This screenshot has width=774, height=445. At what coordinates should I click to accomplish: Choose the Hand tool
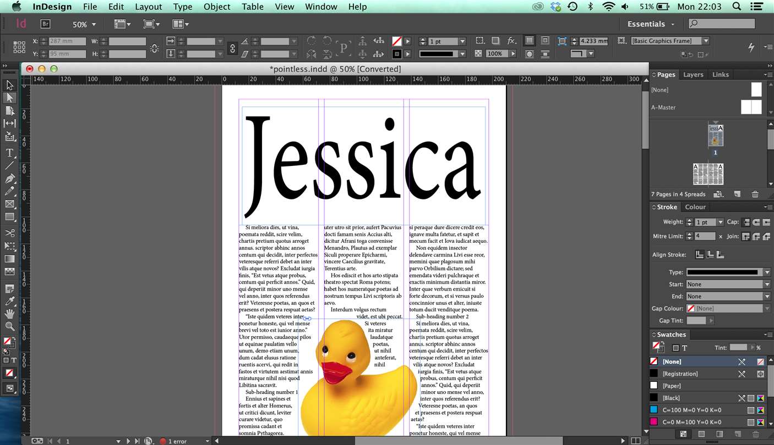9,314
